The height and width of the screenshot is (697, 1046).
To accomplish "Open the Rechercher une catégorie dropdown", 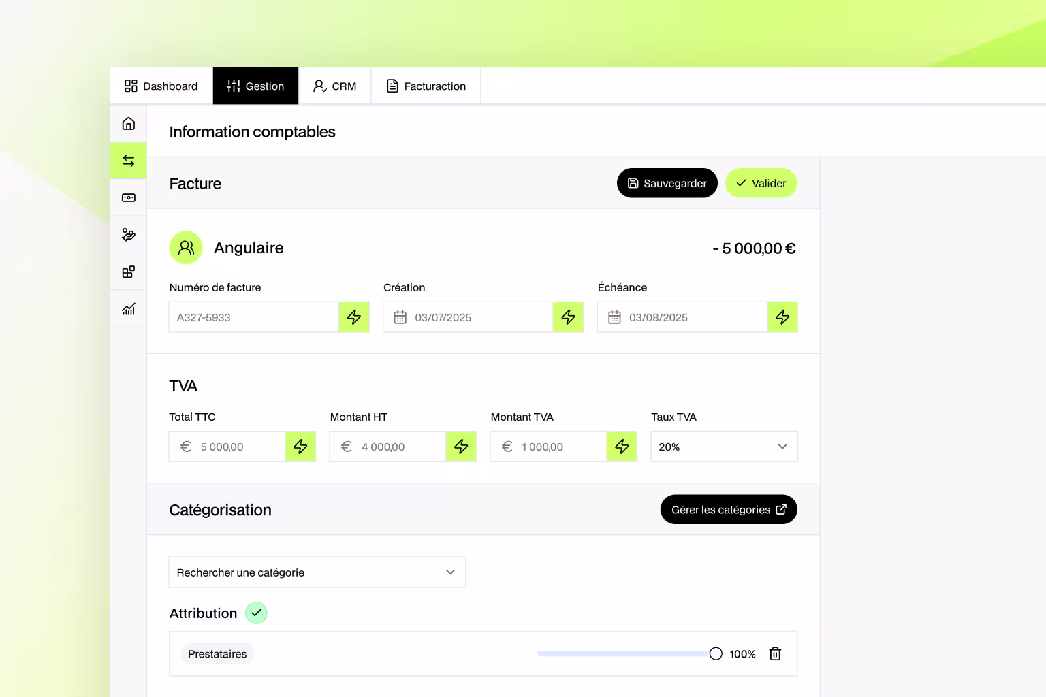I will pyautogui.click(x=317, y=572).
